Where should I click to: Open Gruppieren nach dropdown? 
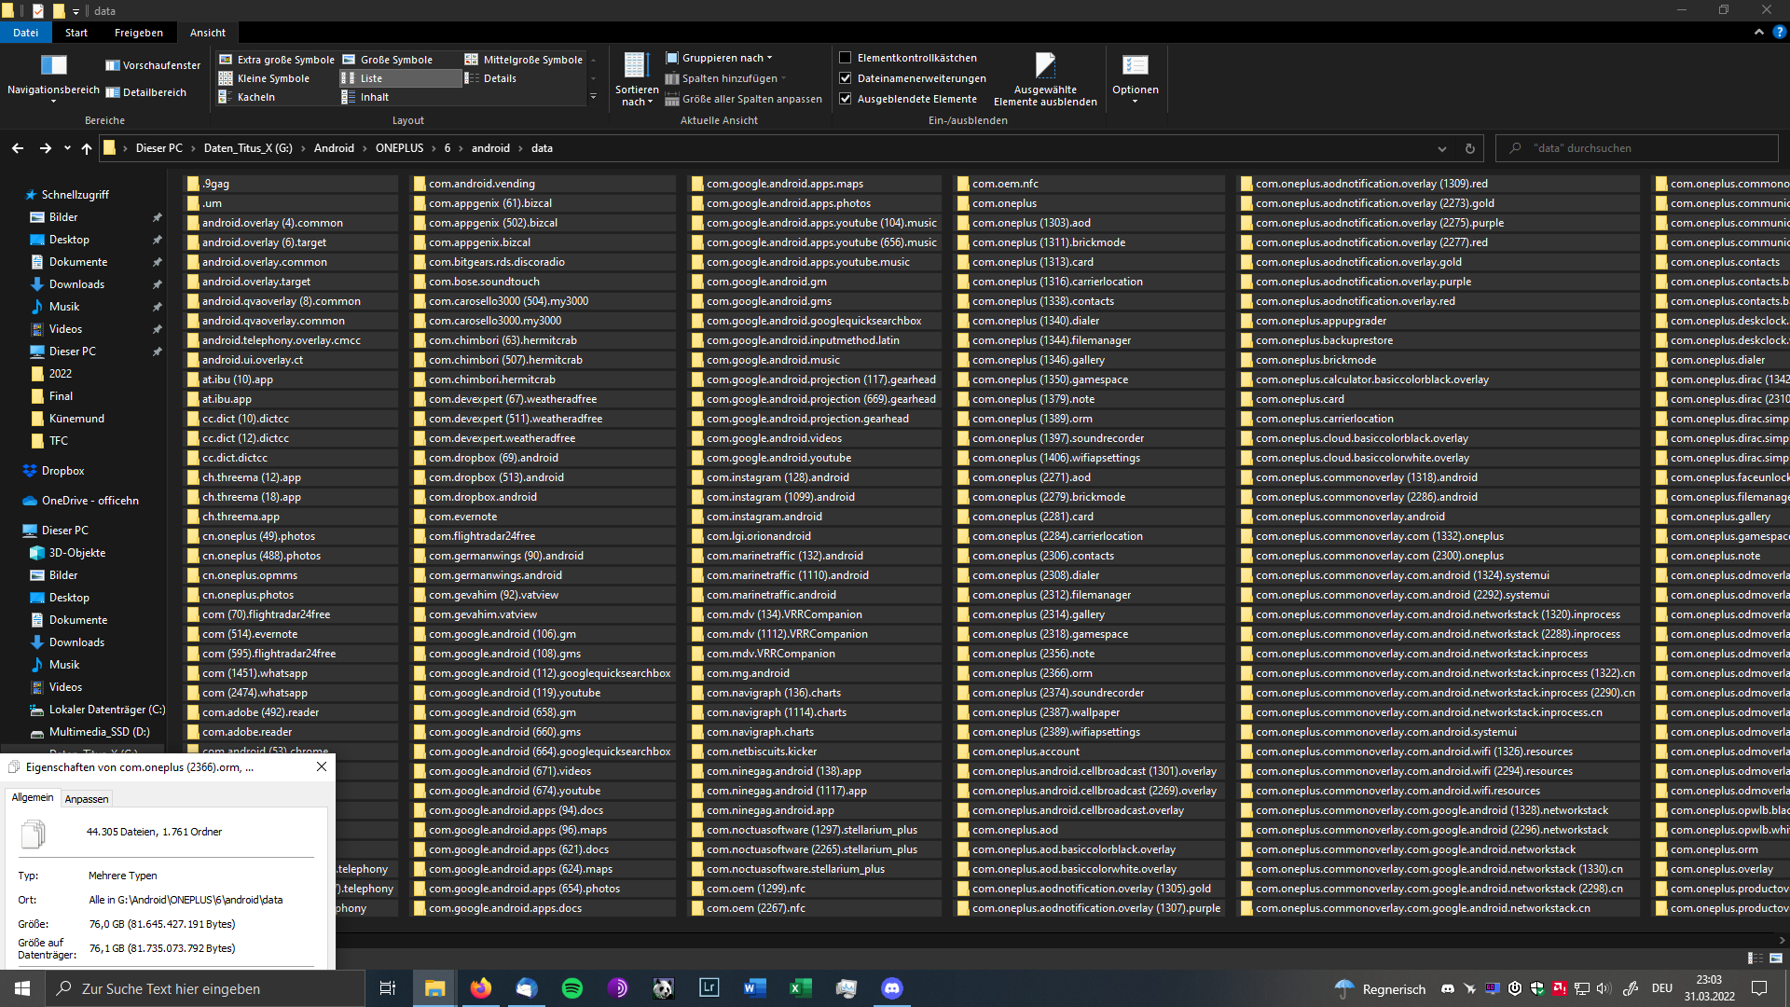720,58
